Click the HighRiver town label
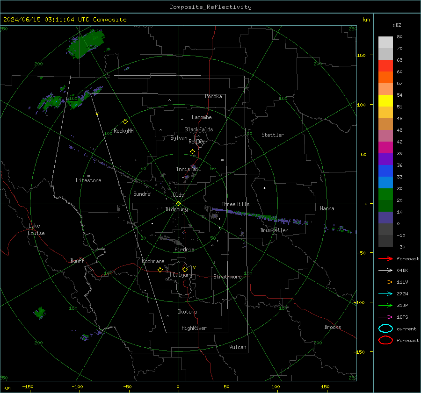The image size is (421, 393). (x=194, y=328)
